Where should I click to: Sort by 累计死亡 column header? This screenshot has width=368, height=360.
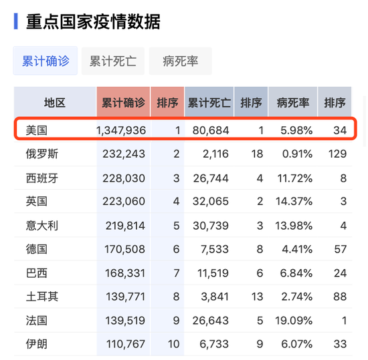209,102
